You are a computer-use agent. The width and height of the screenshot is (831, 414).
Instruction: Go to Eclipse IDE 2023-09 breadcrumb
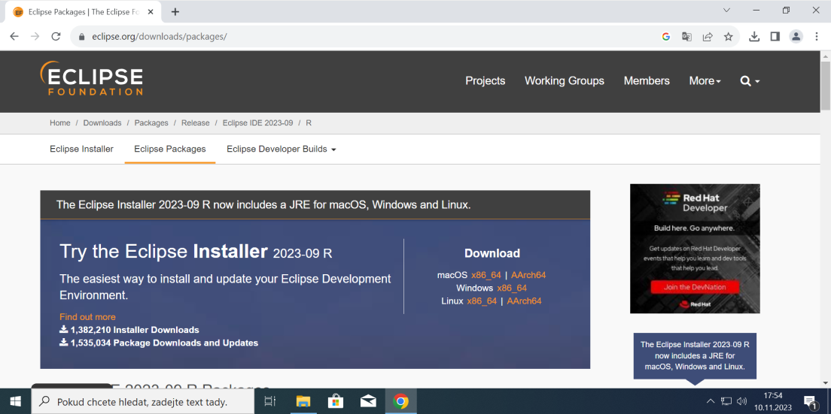click(x=257, y=122)
